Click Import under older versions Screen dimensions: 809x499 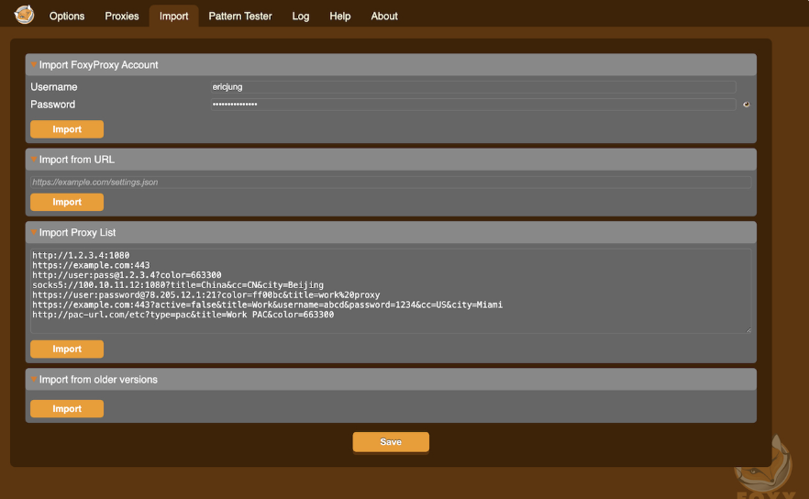point(67,409)
